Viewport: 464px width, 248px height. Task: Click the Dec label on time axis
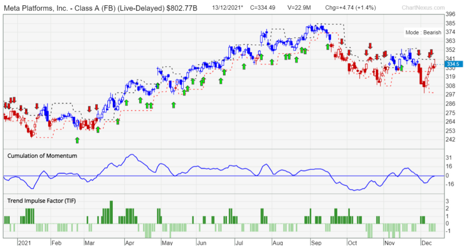pos(427,243)
